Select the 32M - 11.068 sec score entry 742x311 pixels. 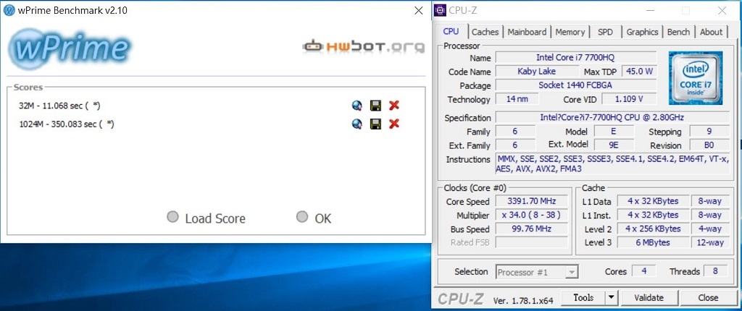(59, 106)
